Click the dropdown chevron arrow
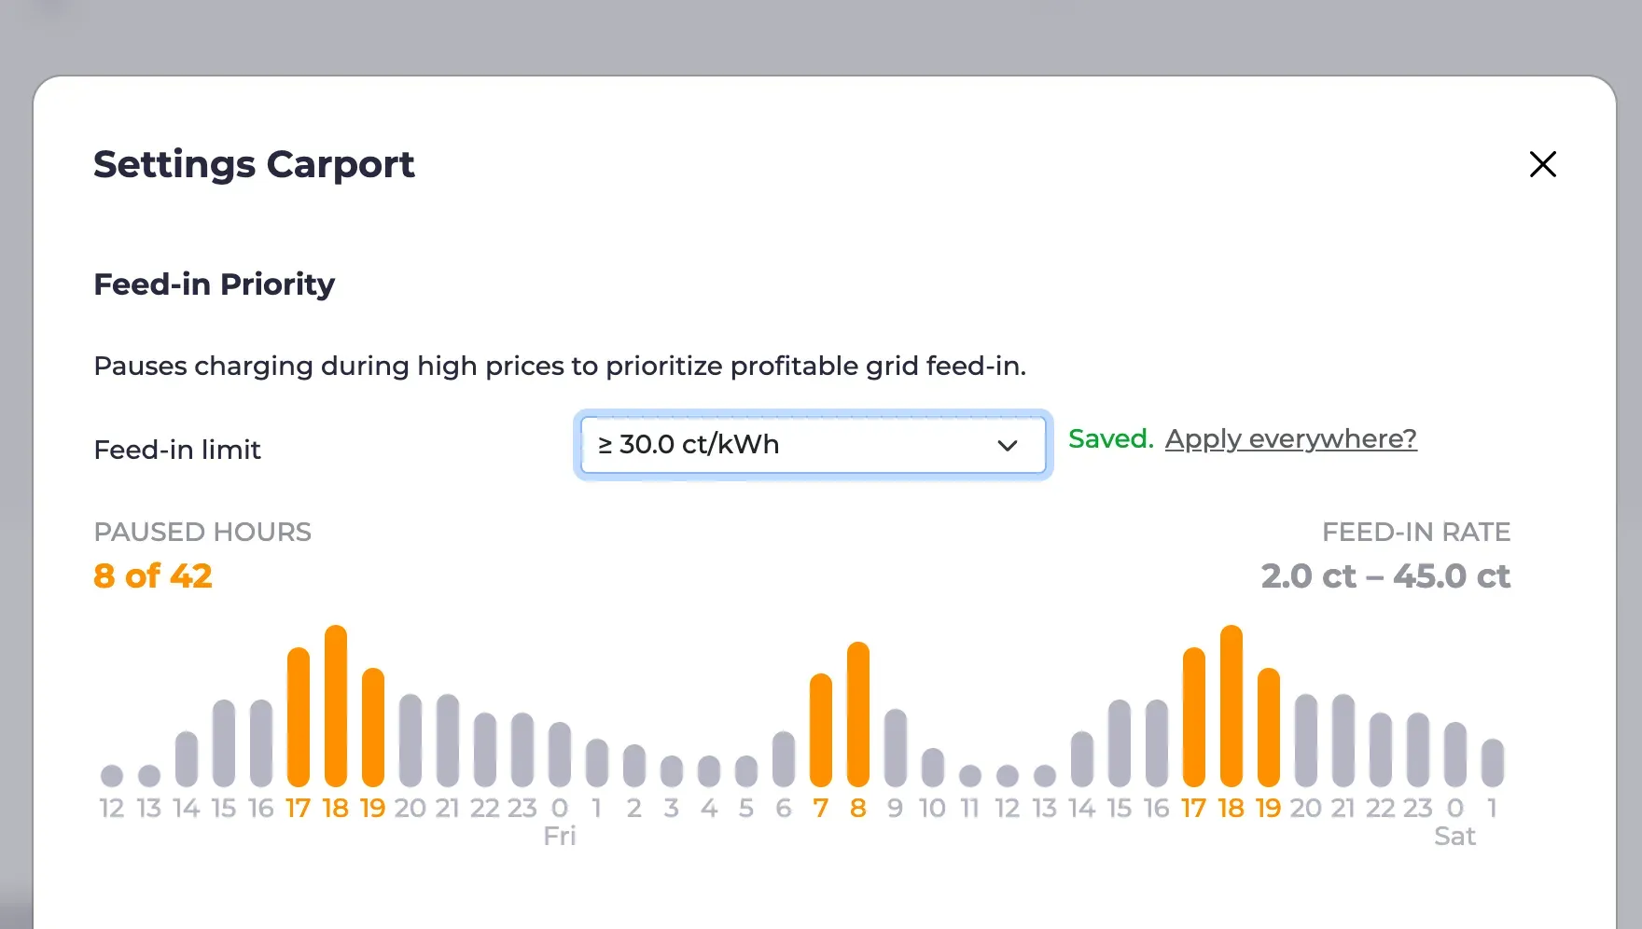Image resolution: width=1642 pixels, height=929 pixels. click(1008, 446)
